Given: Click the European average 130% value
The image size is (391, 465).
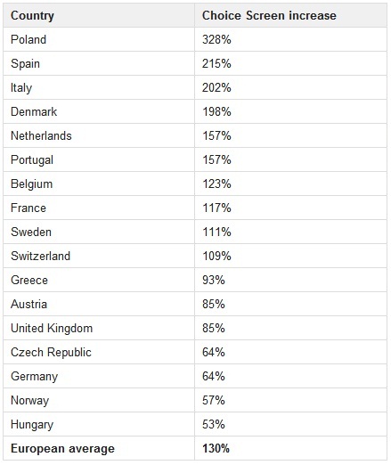Looking at the screenshot, I should coord(216,448).
